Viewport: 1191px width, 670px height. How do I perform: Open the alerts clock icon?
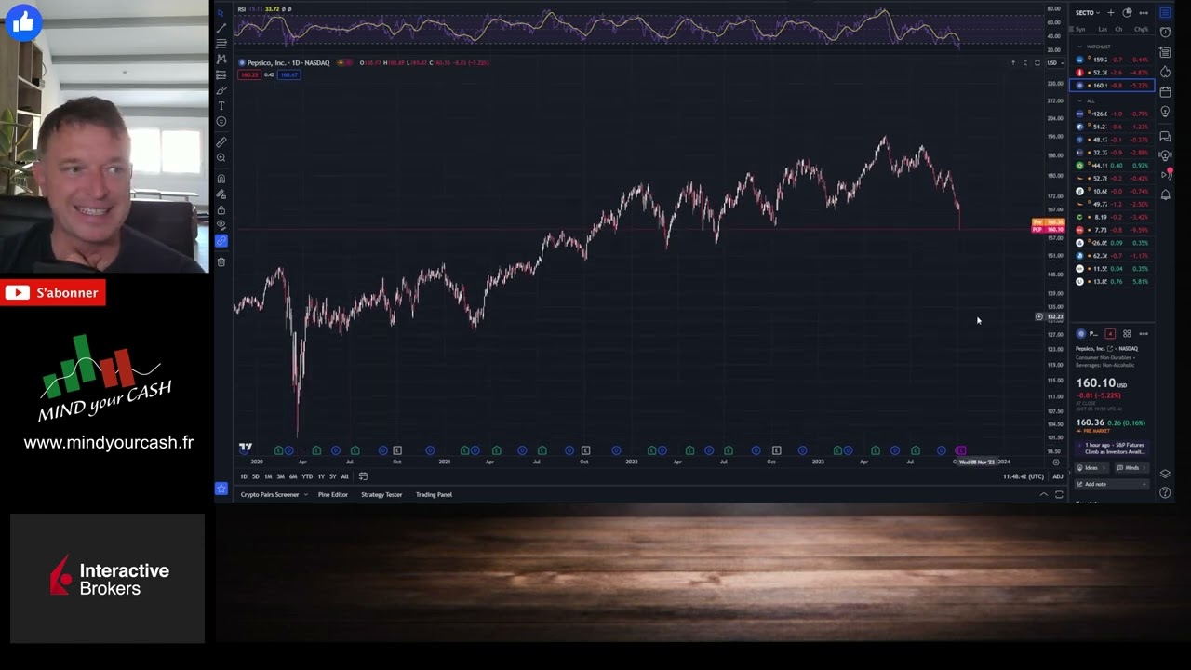point(1165,33)
